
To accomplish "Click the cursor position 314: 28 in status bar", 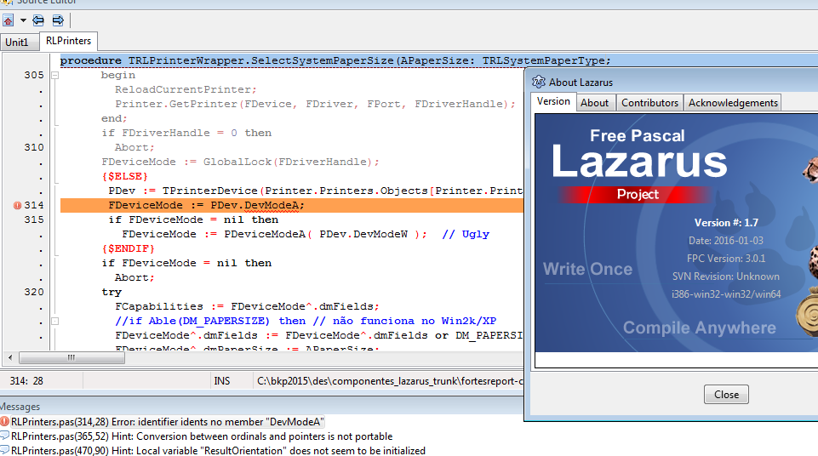I will pyautogui.click(x=26, y=381).
